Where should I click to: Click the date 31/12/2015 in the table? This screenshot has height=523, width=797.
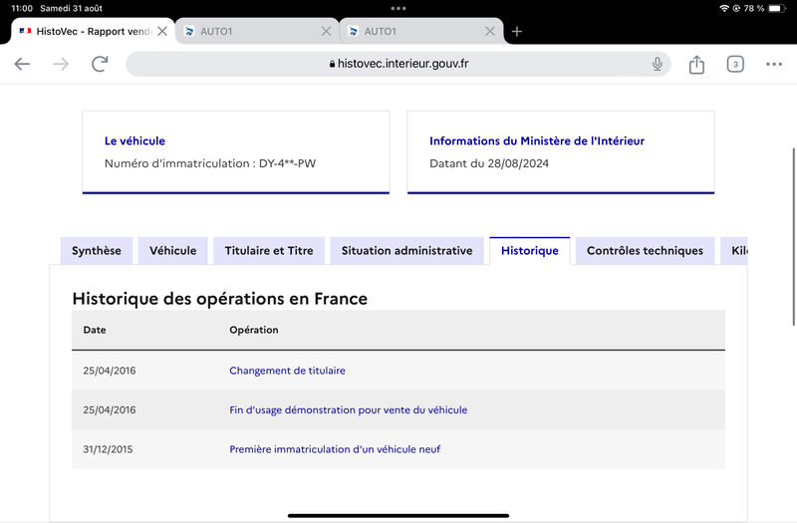point(108,449)
